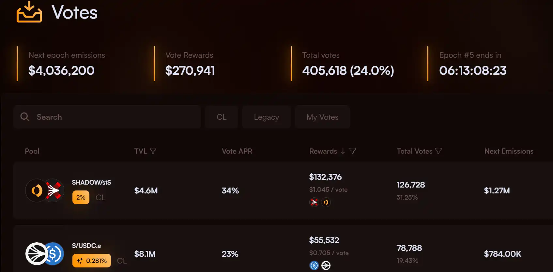Screen dimensions: 553x272
Task: Open the TVL column filter
Action: coord(153,151)
